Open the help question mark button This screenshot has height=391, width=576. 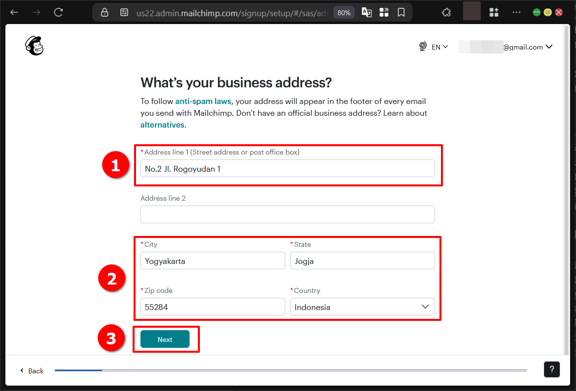click(551, 369)
